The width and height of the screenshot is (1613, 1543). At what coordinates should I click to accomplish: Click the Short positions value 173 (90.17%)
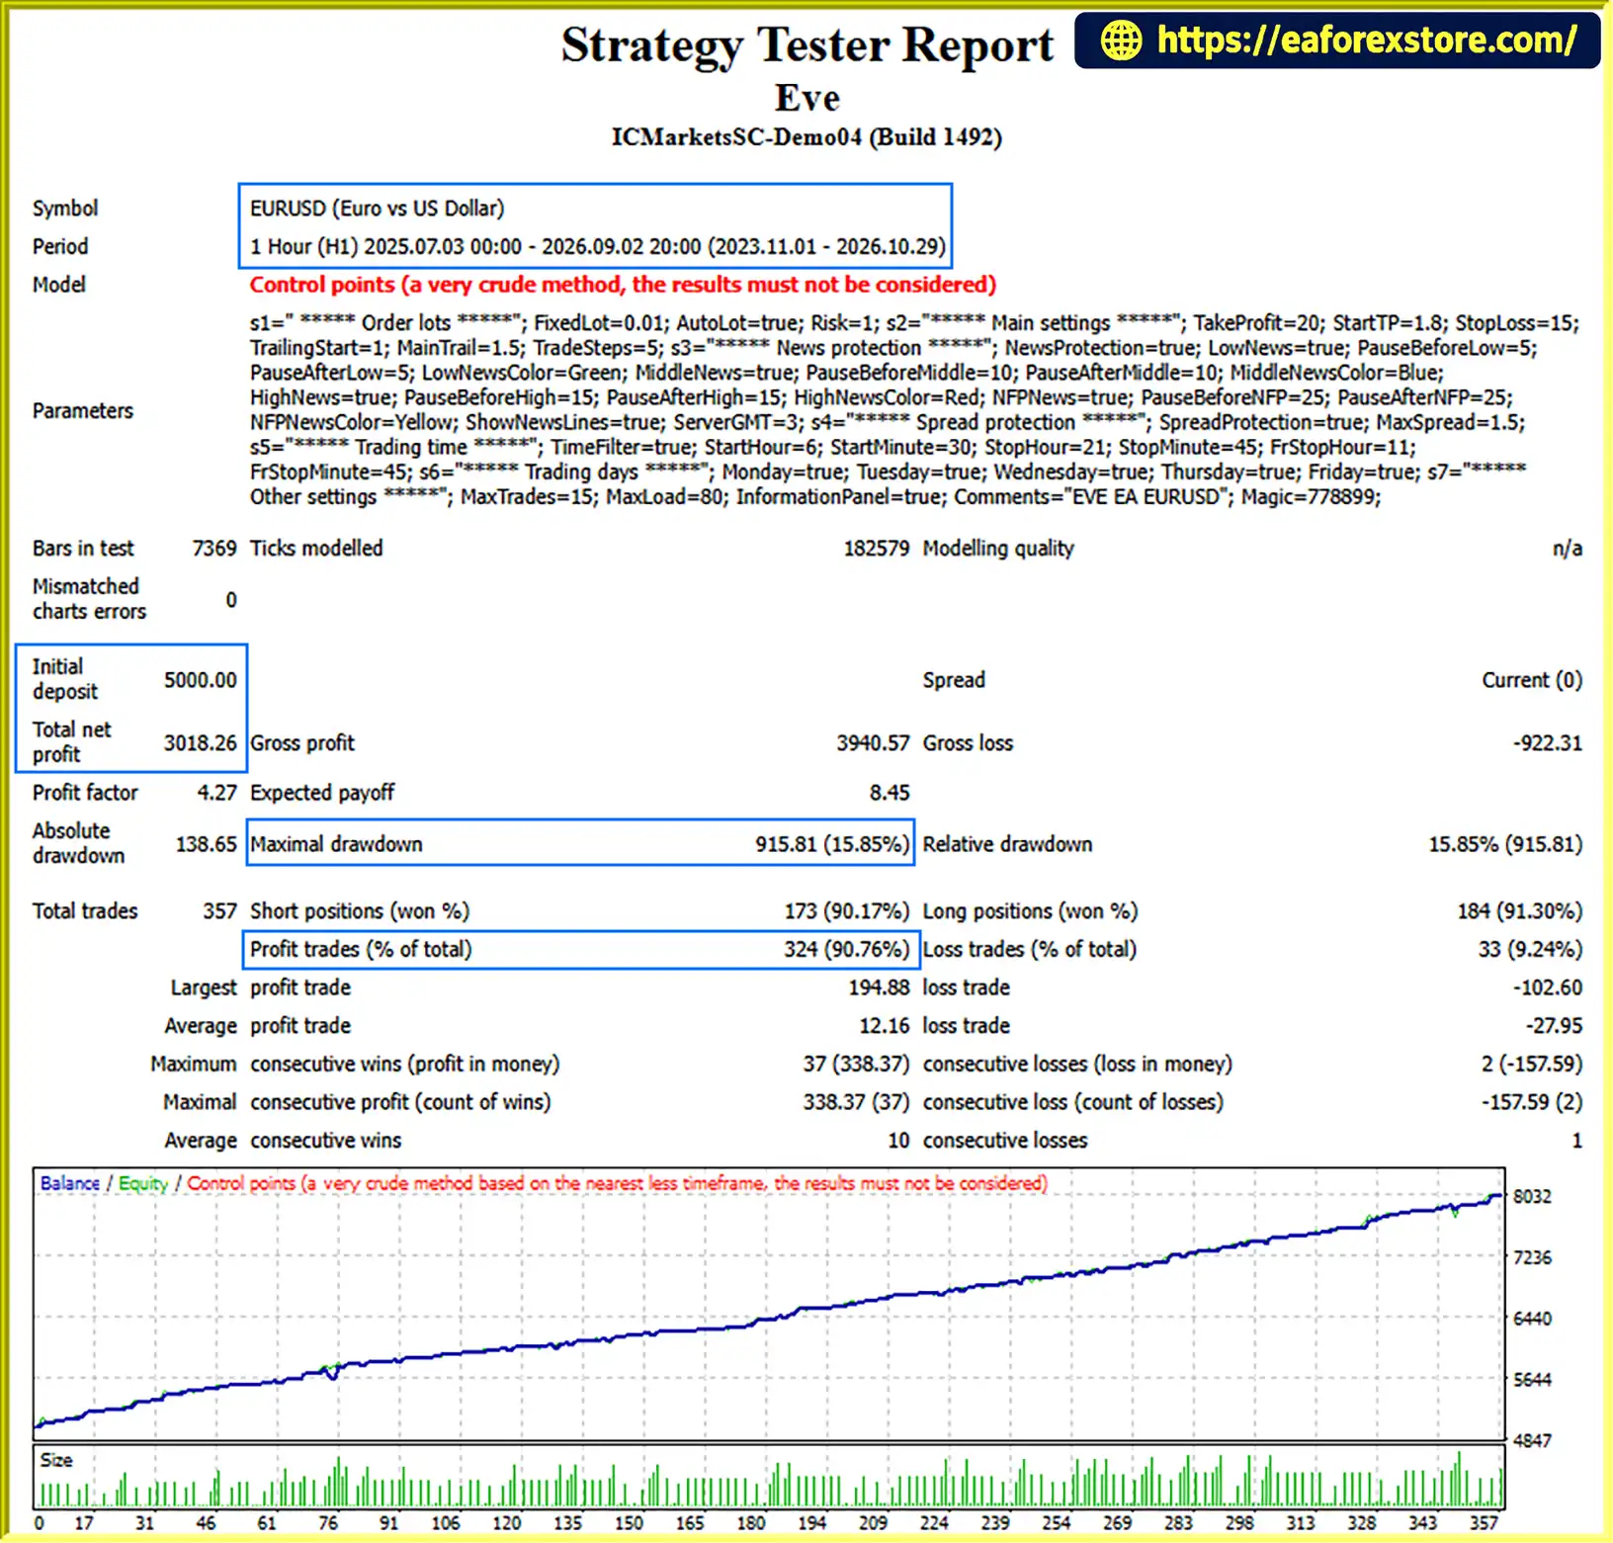pyautogui.click(x=847, y=911)
